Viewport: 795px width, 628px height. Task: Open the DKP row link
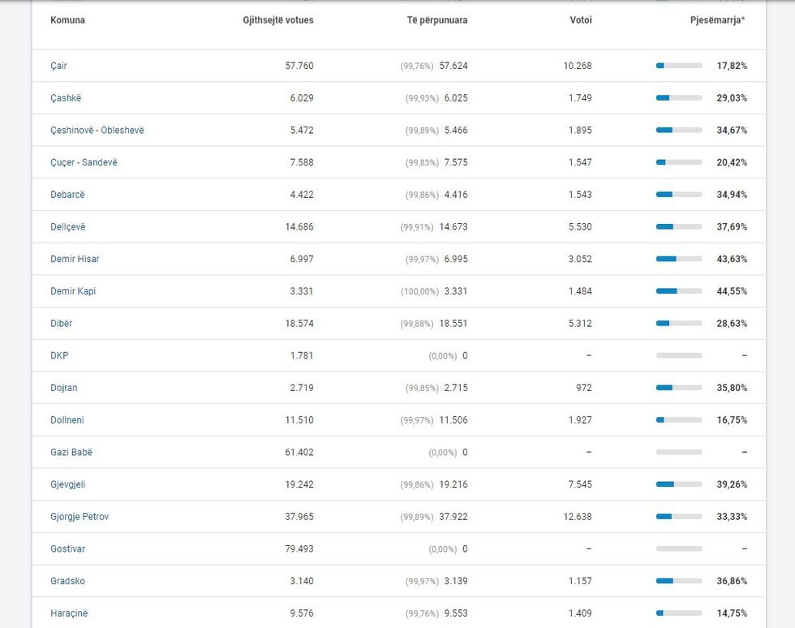[x=59, y=355]
